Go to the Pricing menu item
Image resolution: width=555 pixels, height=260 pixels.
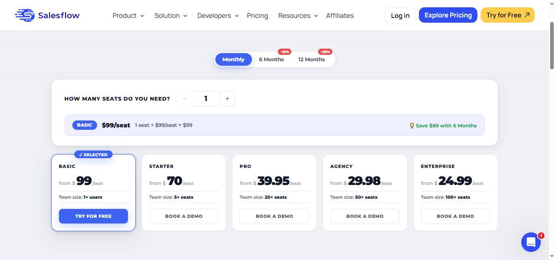(257, 15)
